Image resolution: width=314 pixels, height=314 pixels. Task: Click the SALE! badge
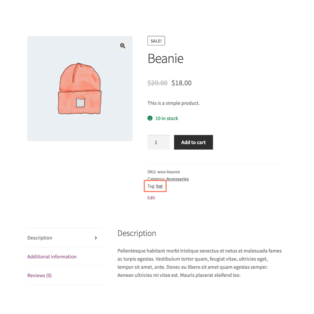point(156,41)
